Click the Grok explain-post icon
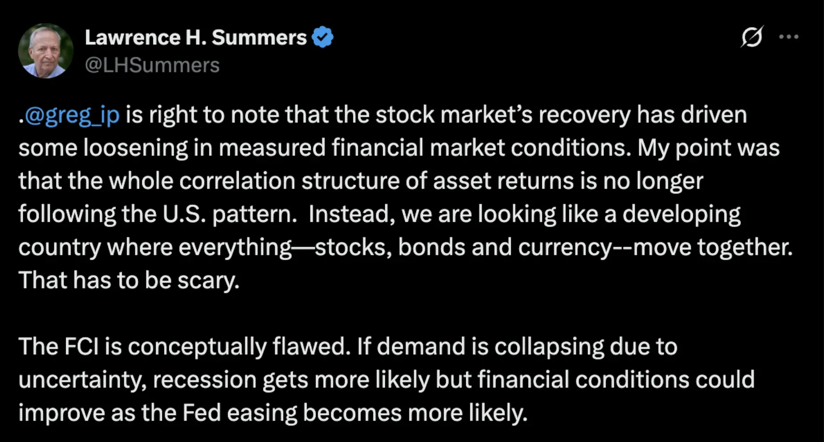 coord(752,37)
